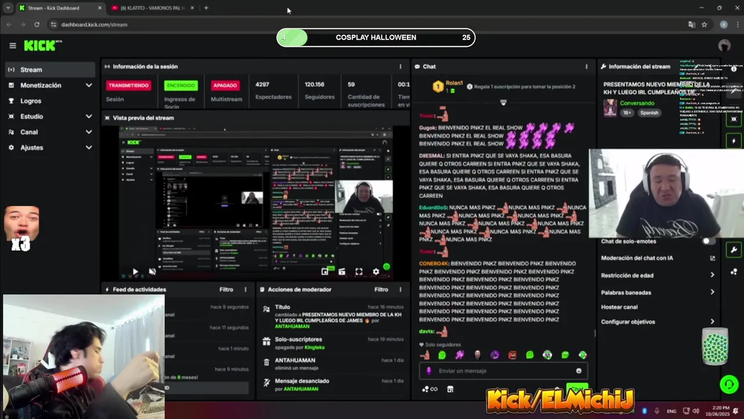Viewport: 744px width, 419px height.
Task: Click Filtro in Acciones de moderador
Action: click(x=381, y=289)
